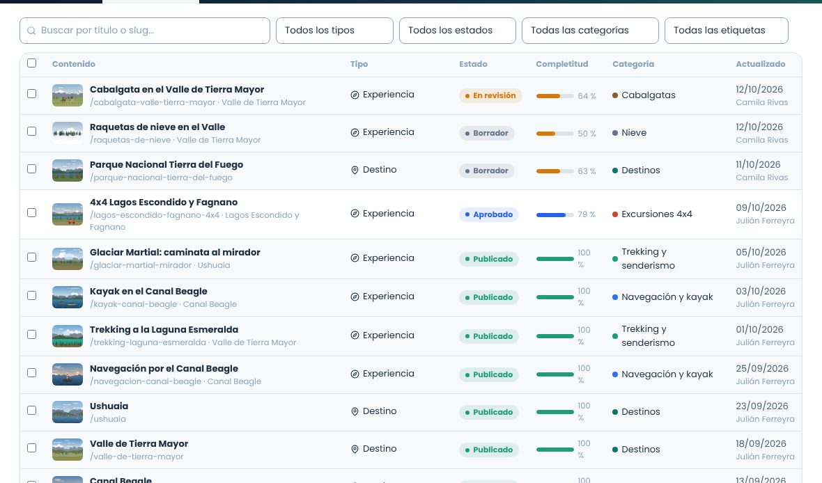Click pin icon in Parque Nacional row
822x483 pixels.
[x=355, y=171]
